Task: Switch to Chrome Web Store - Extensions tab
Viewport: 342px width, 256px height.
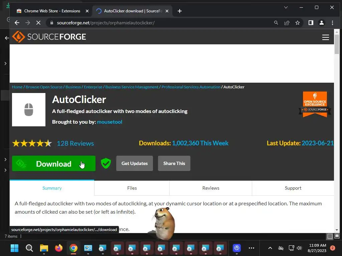Action: 52,11
